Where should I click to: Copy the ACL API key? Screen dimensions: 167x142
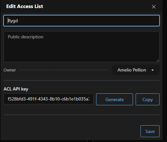148,99
